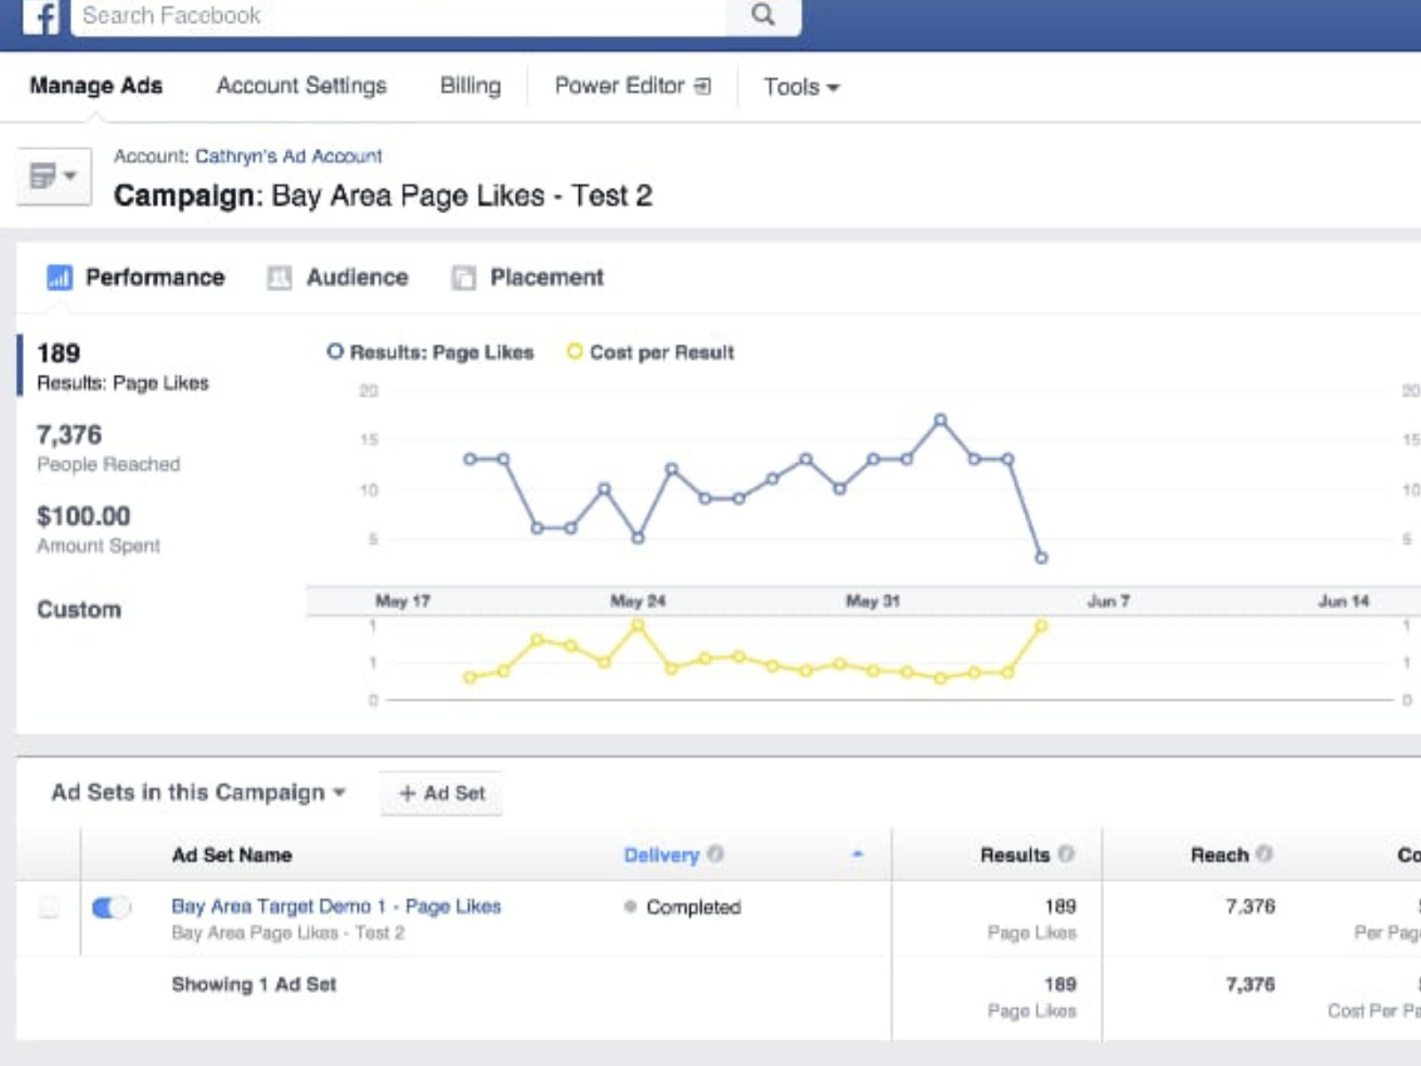Click inside the Search Facebook field

[x=400, y=16]
